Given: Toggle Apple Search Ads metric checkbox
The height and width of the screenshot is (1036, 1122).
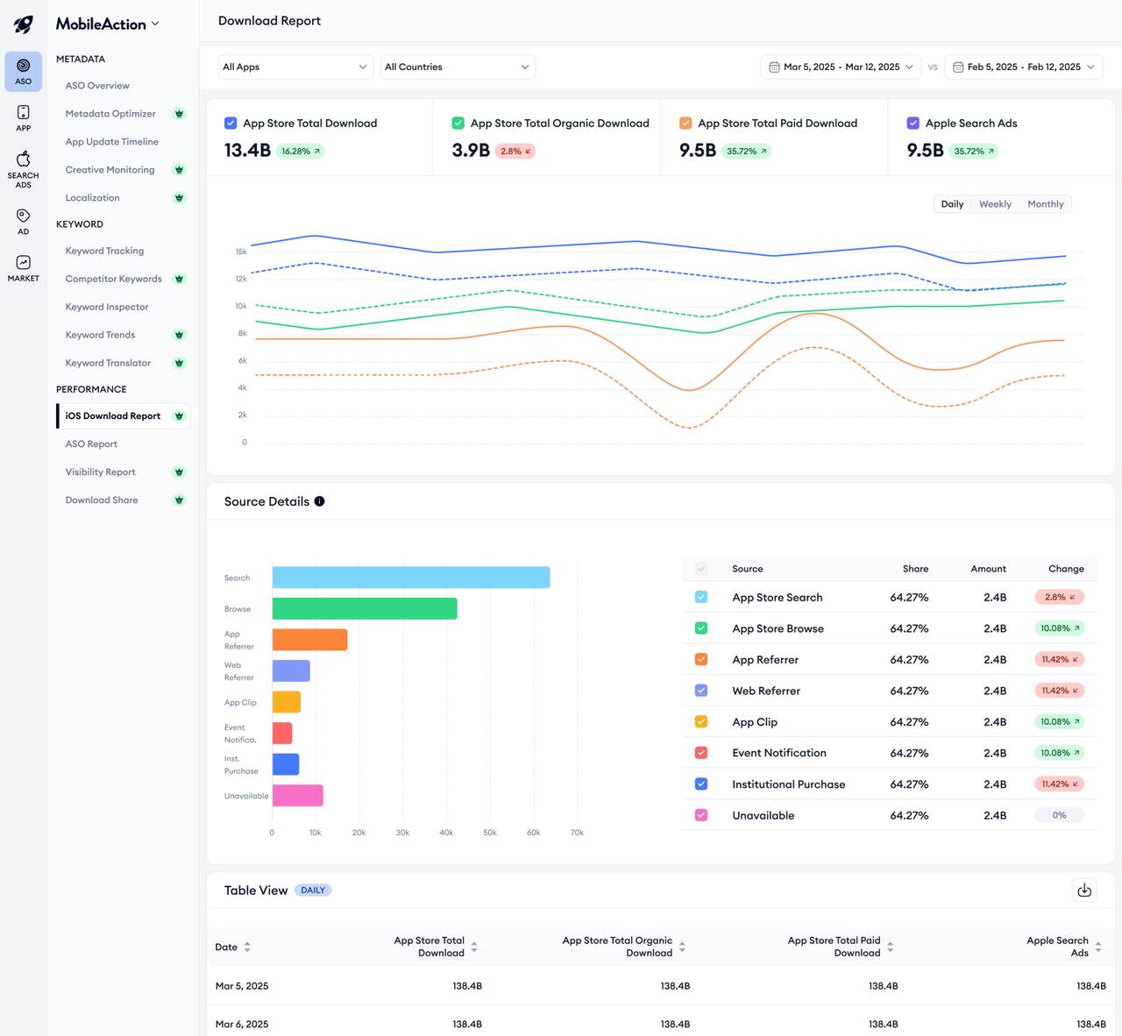Looking at the screenshot, I should coord(913,124).
